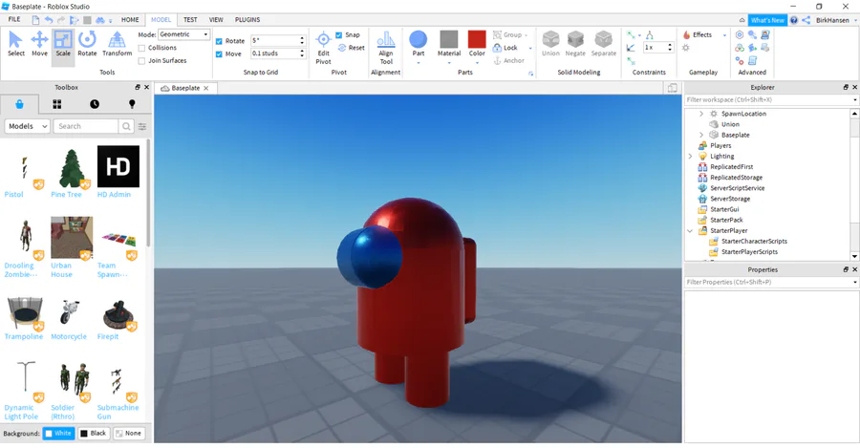Image resolution: width=860 pixels, height=448 pixels.
Task: Open Toolbox search filter options
Action: pyautogui.click(x=142, y=126)
